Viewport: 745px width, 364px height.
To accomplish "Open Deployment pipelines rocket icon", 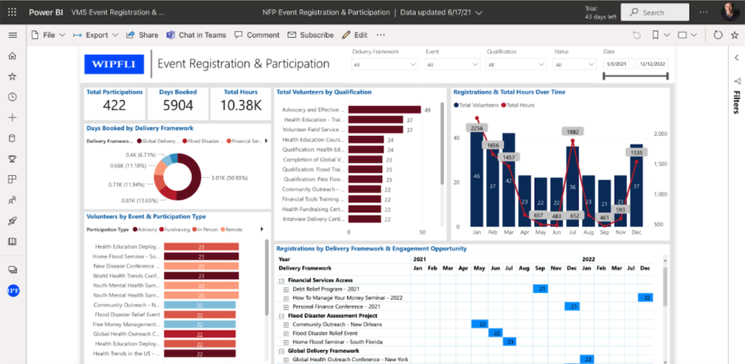I will tap(13, 221).
